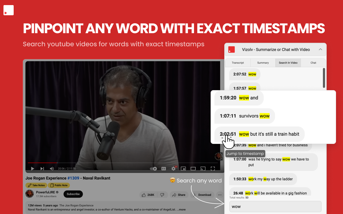Open more actions three-dot menu
Image resolution: width=343 pixels, height=214 pixels.
click(x=220, y=195)
